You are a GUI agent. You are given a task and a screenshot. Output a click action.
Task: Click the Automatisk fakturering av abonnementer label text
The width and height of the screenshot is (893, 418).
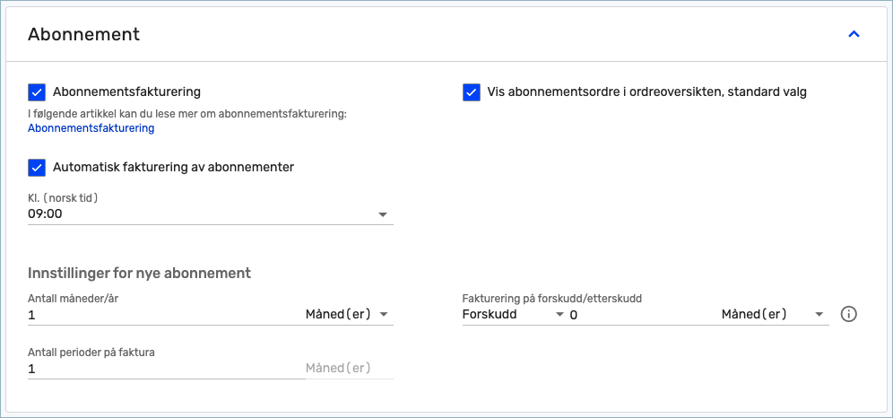tap(173, 168)
